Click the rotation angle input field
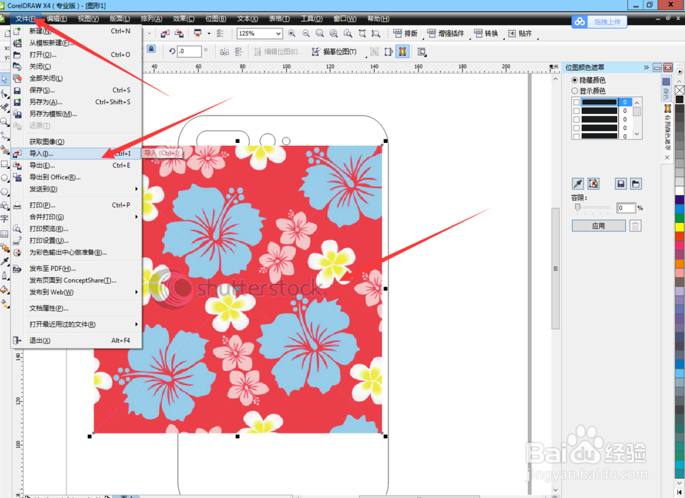 pyautogui.click(x=189, y=51)
